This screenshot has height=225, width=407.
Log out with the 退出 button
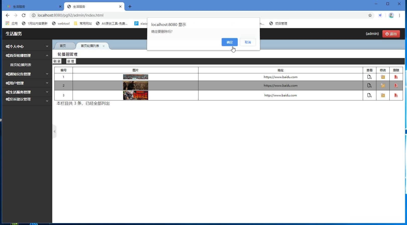tap(391, 34)
